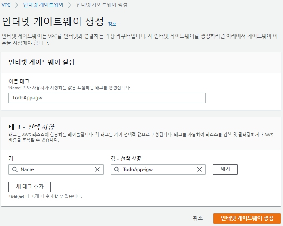This screenshot has width=283, height=226.
Task: Clear the TodoApp-igw value with X
Action: click(x=200, y=169)
